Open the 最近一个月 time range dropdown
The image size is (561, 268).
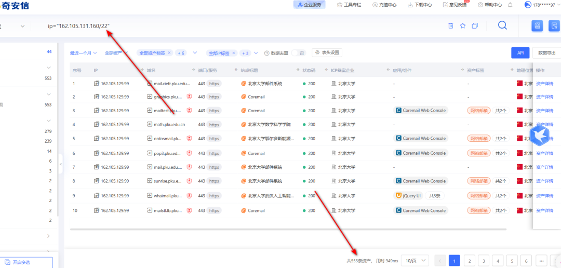pyautogui.click(x=83, y=53)
